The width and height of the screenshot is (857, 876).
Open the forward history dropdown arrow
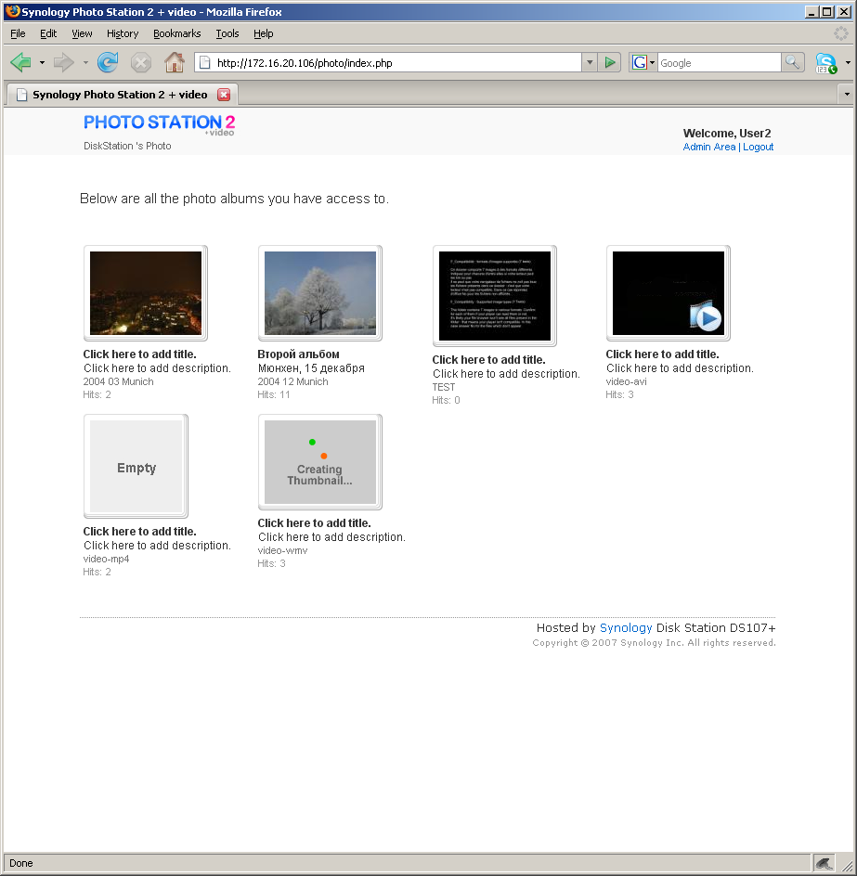coord(85,62)
